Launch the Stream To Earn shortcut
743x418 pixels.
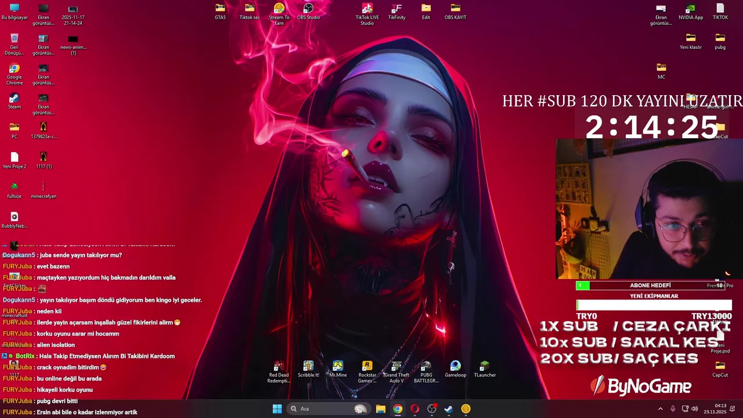(279, 15)
